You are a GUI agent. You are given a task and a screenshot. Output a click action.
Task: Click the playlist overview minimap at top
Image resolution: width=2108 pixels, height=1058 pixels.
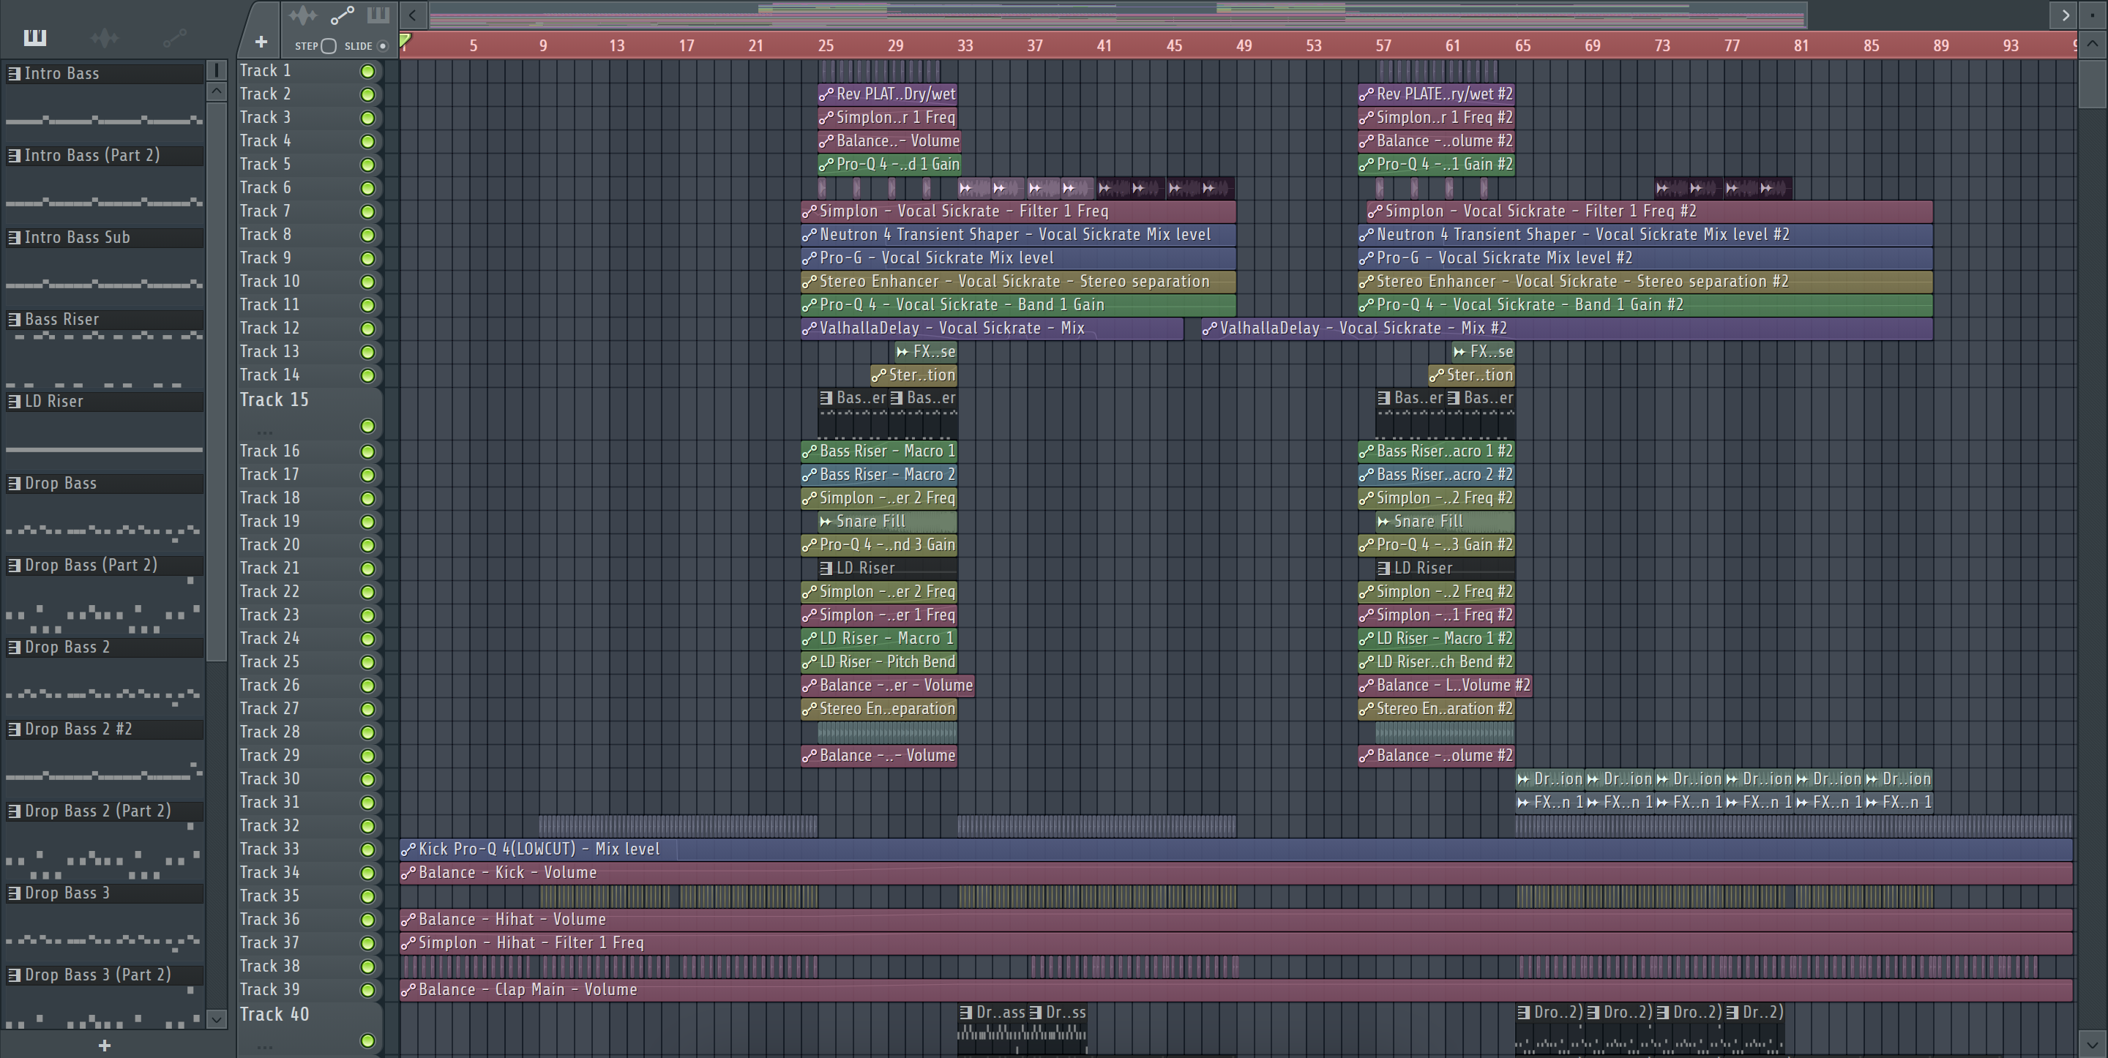1118,15
